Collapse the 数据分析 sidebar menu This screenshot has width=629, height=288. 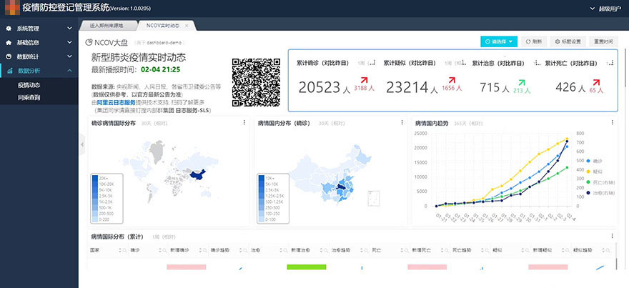click(69, 71)
